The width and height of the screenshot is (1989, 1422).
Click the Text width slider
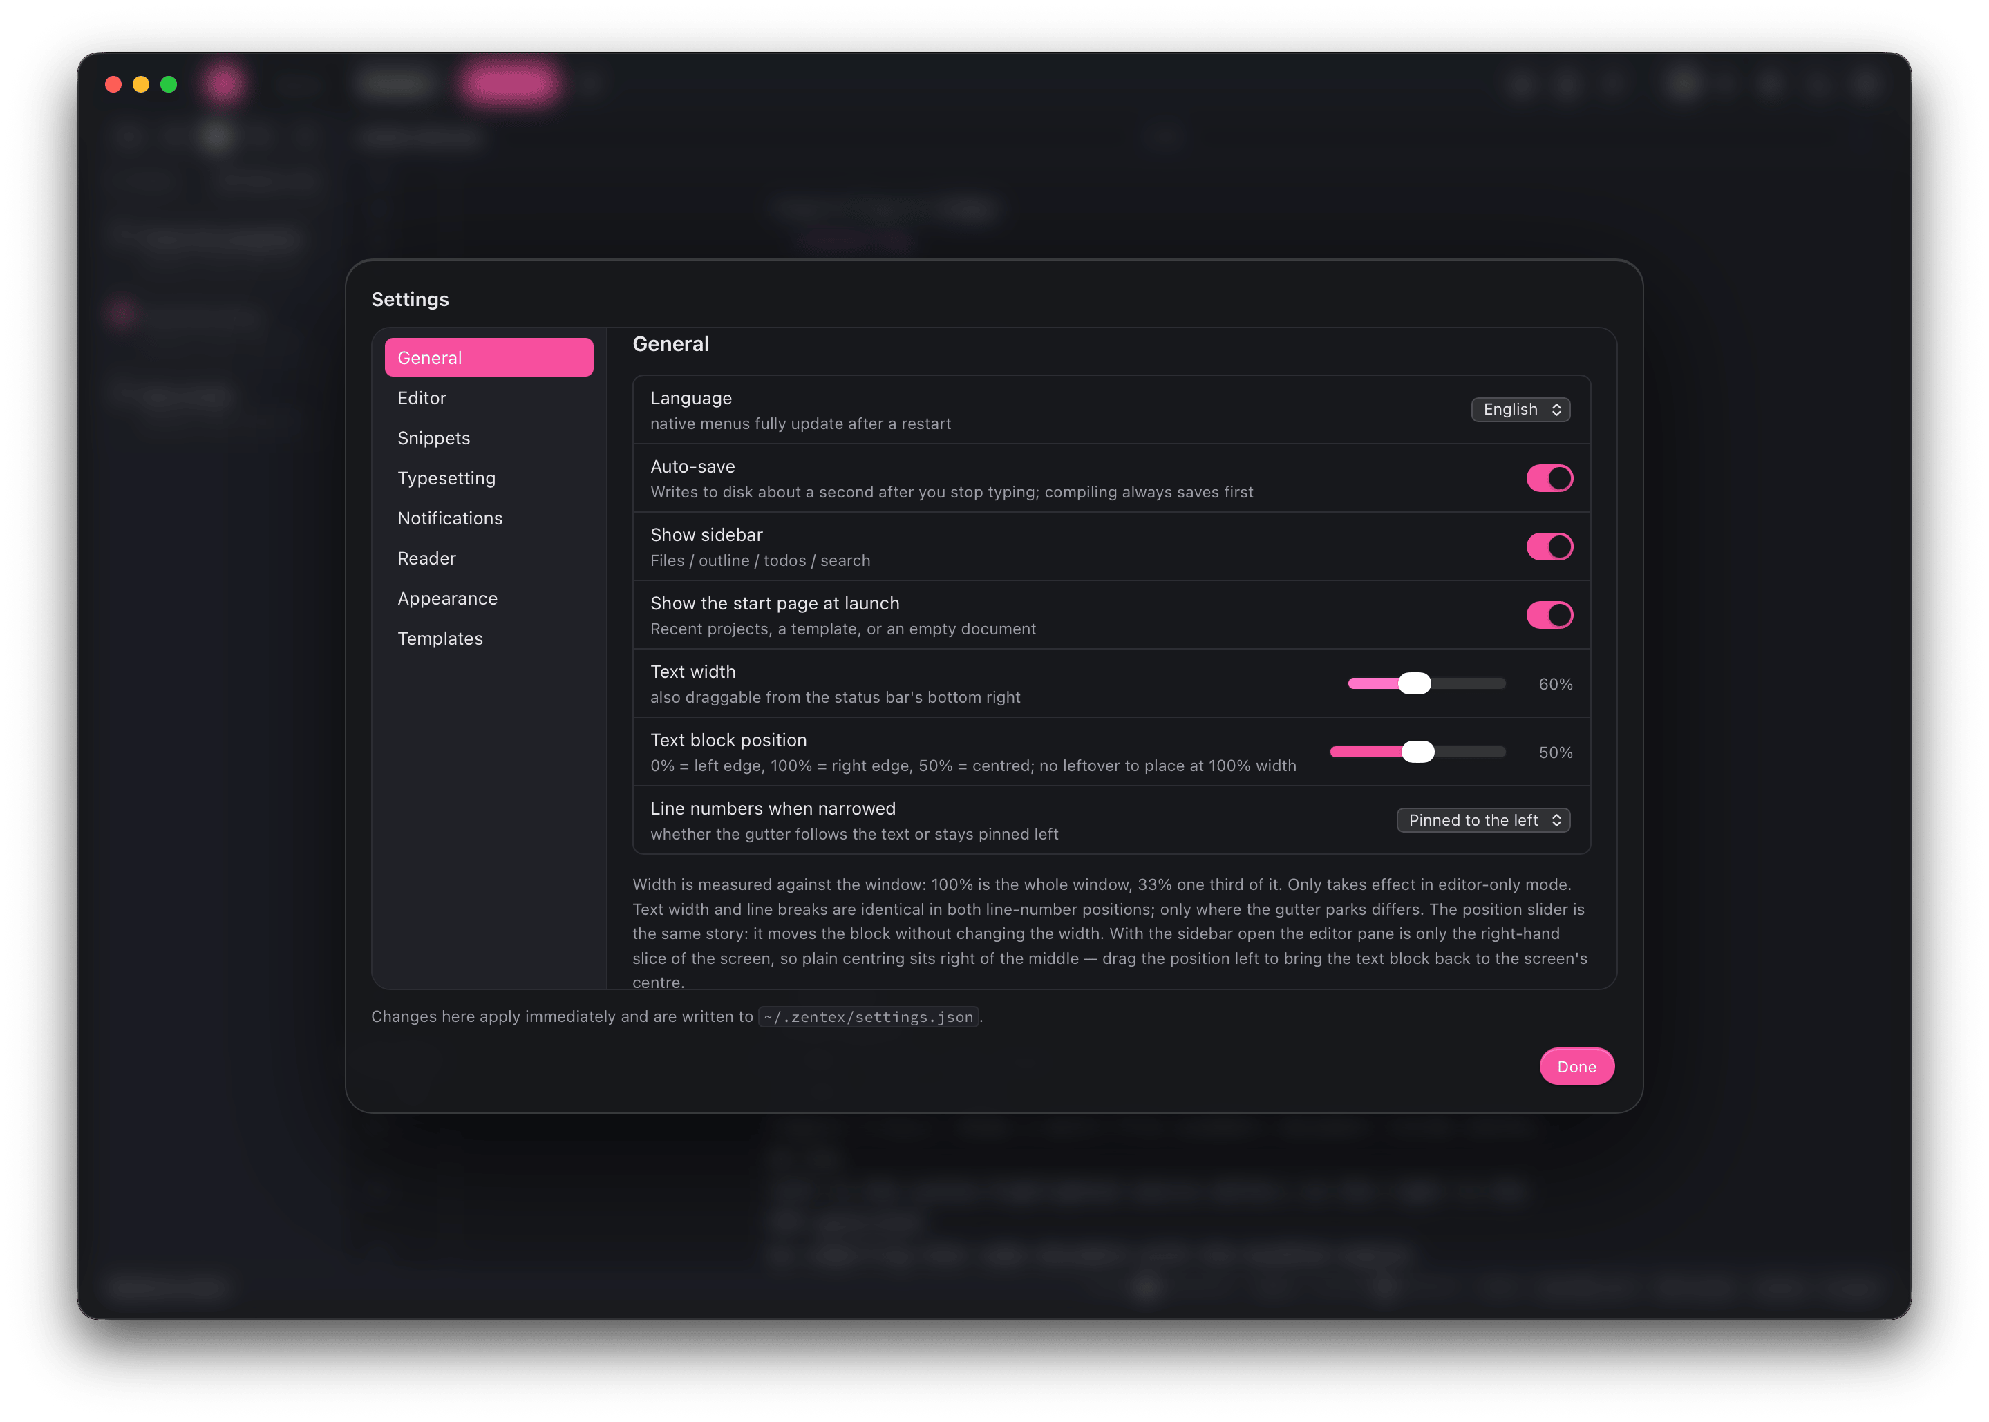(1426, 683)
